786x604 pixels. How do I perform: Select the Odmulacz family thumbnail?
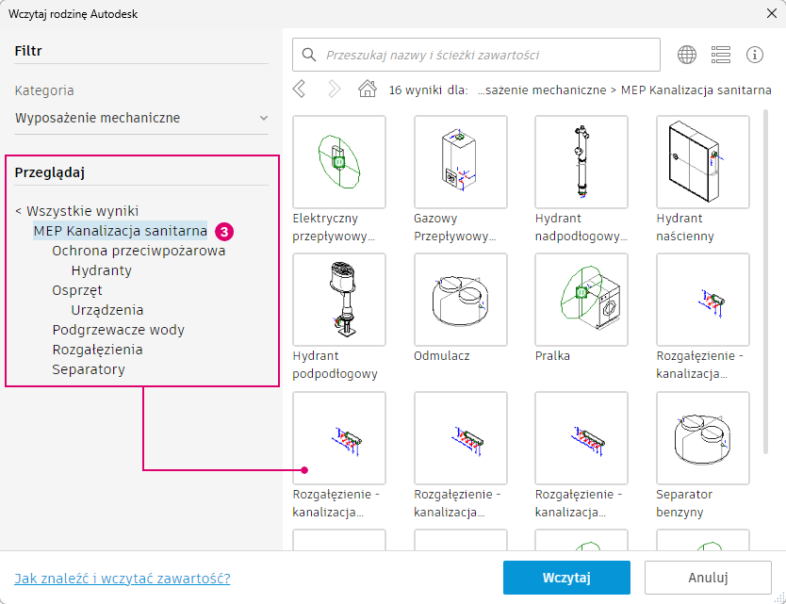coord(460,300)
